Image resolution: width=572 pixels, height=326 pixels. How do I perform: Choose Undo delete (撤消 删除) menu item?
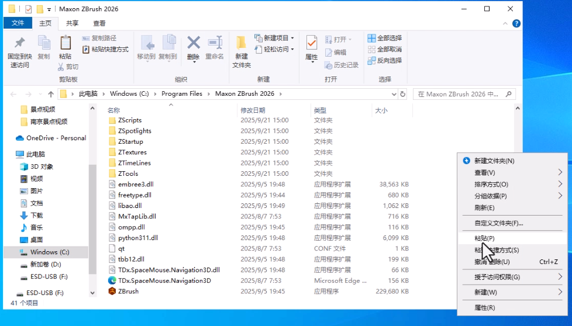(x=512, y=262)
